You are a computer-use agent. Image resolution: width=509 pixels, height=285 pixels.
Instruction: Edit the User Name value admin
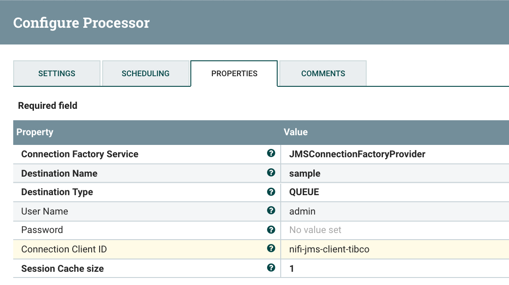(302, 211)
